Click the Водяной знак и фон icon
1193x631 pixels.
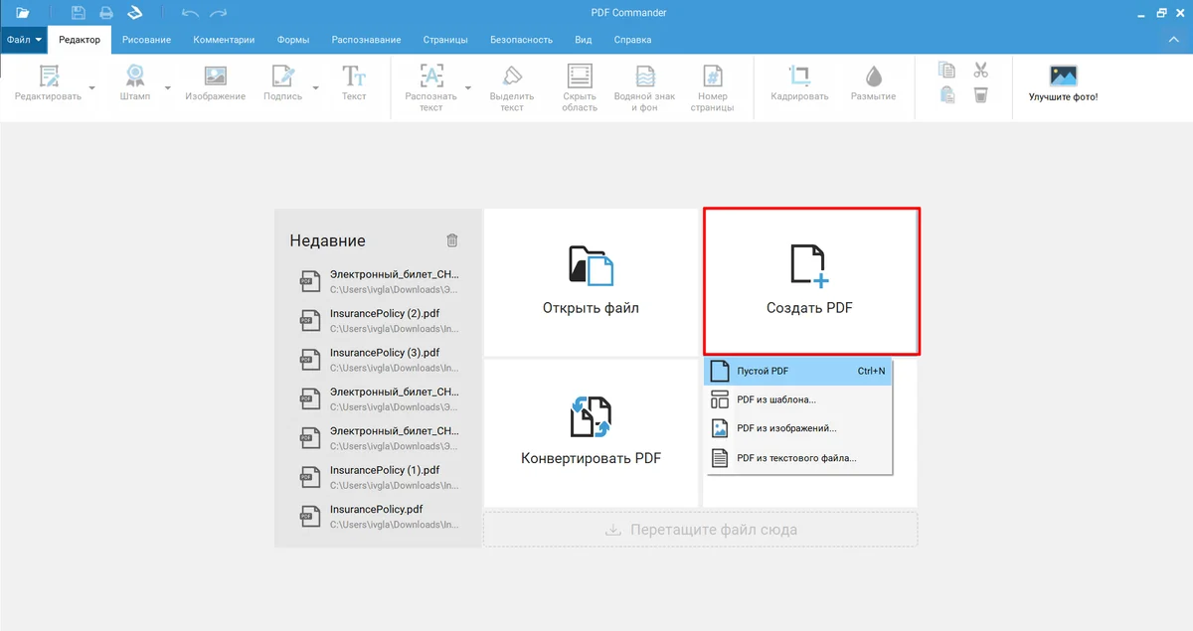[x=645, y=78]
